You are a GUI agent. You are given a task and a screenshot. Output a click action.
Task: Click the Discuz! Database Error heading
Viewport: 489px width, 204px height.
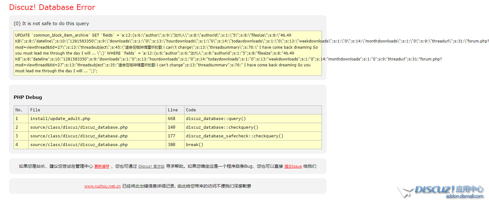52,7
